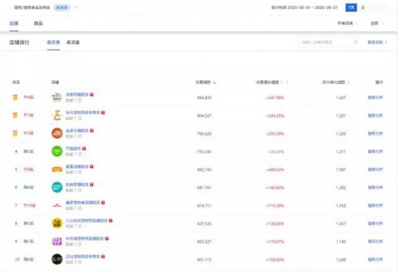Viewport: 398px width, 272px height.
Task: Open the 天猫超市 store name link
Action: tap(73, 148)
